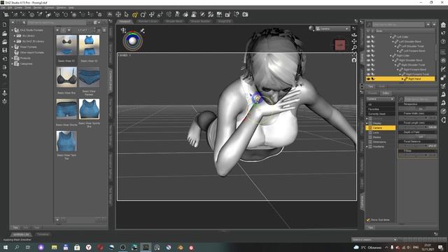Adjust the Focal Length slider

pos(417,127)
